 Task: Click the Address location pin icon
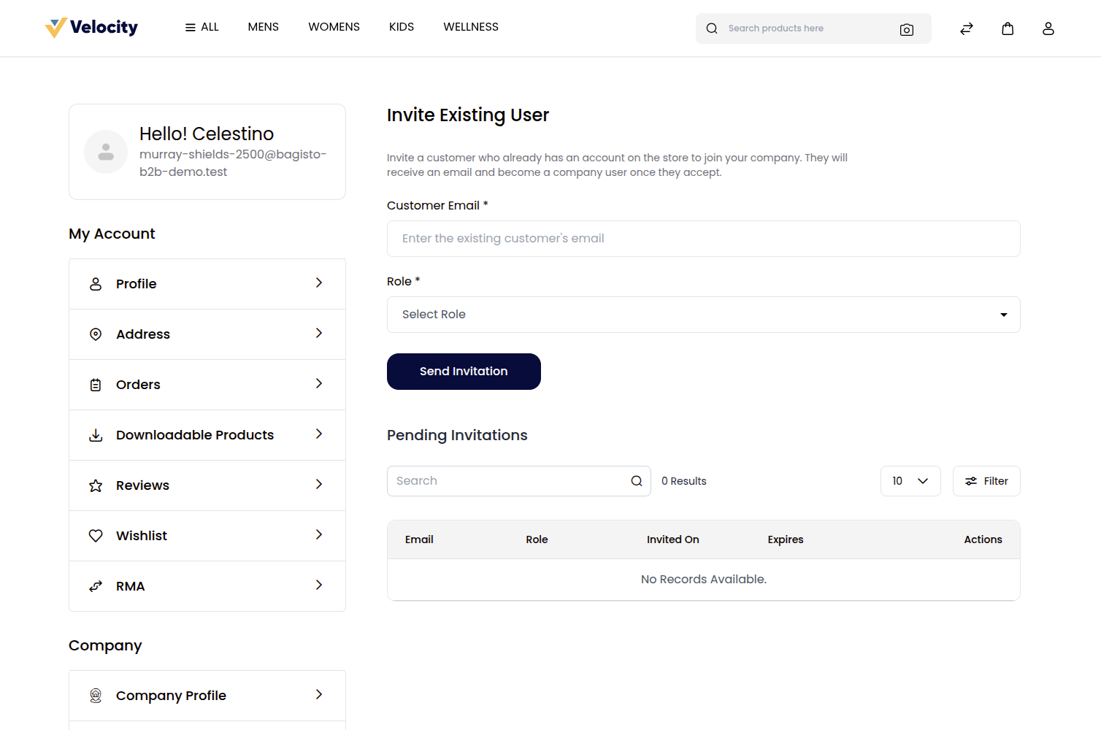(96, 334)
